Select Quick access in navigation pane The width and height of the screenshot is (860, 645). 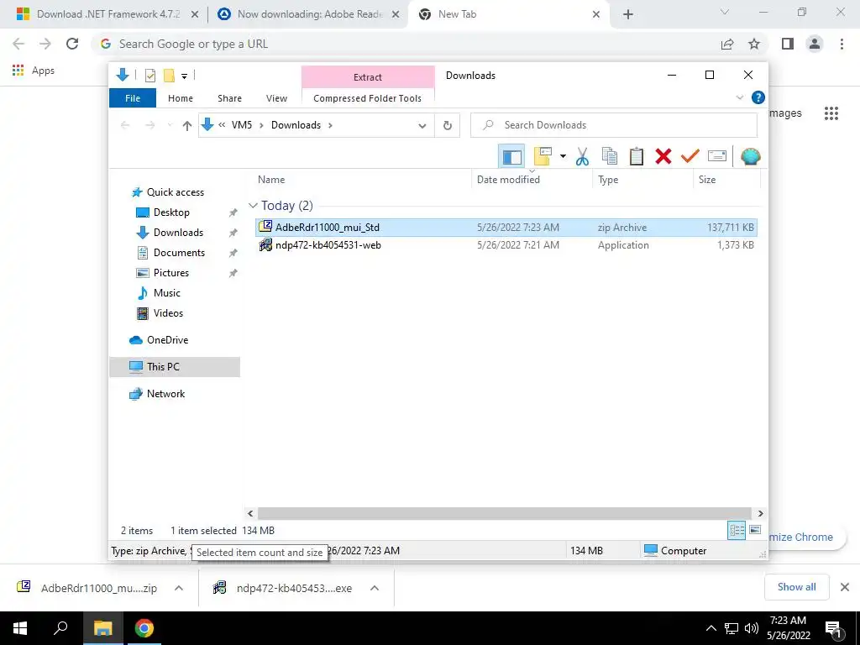coord(176,192)
